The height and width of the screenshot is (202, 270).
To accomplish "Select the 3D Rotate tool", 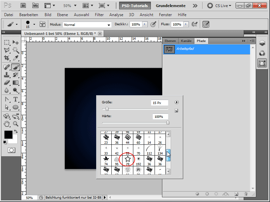I will pyautogui.click(x=7, y=116).
